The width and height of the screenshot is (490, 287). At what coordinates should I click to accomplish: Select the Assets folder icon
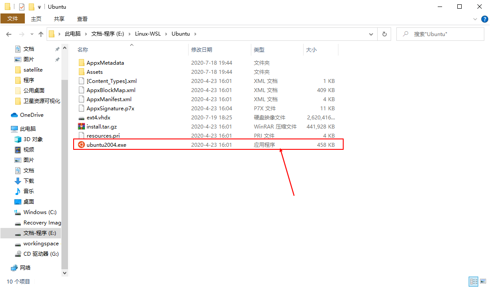pyautogui.click(x=81, y=72)
